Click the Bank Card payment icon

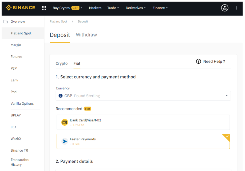(65, 122)
